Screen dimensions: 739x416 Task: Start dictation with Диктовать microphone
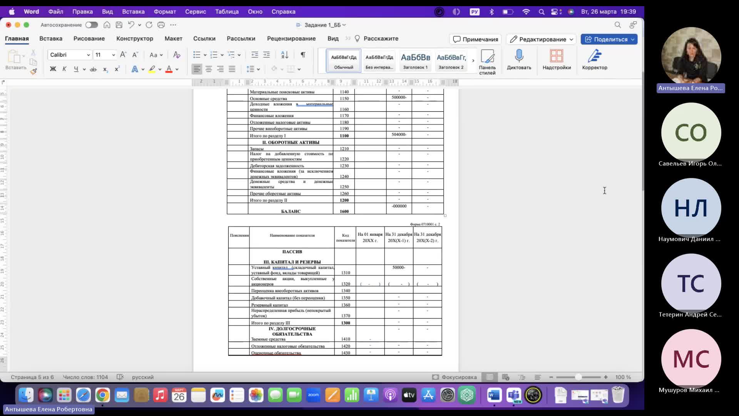click(519, 60)
